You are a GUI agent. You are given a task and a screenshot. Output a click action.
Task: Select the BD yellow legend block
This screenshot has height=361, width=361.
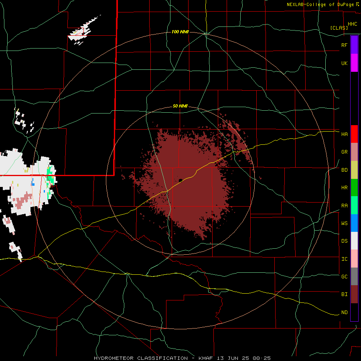tap(354, 170)
